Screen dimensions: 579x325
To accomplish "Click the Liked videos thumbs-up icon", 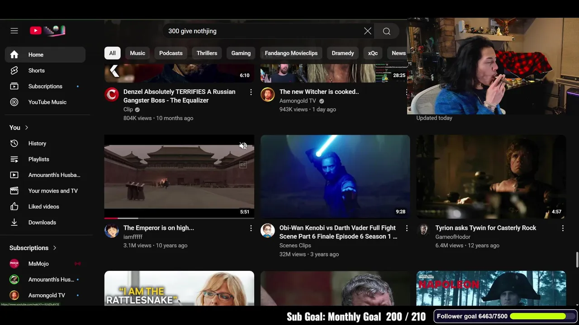I will tap(14, 207).
